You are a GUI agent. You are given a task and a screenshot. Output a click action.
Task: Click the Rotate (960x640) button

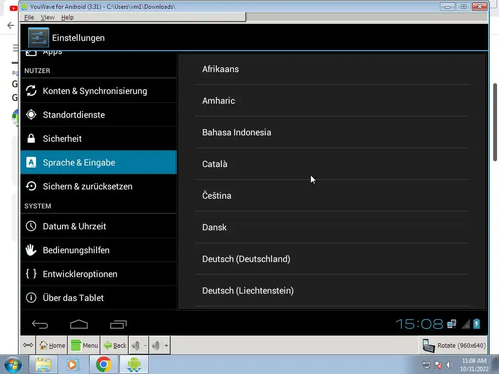(x=454, y=345)
